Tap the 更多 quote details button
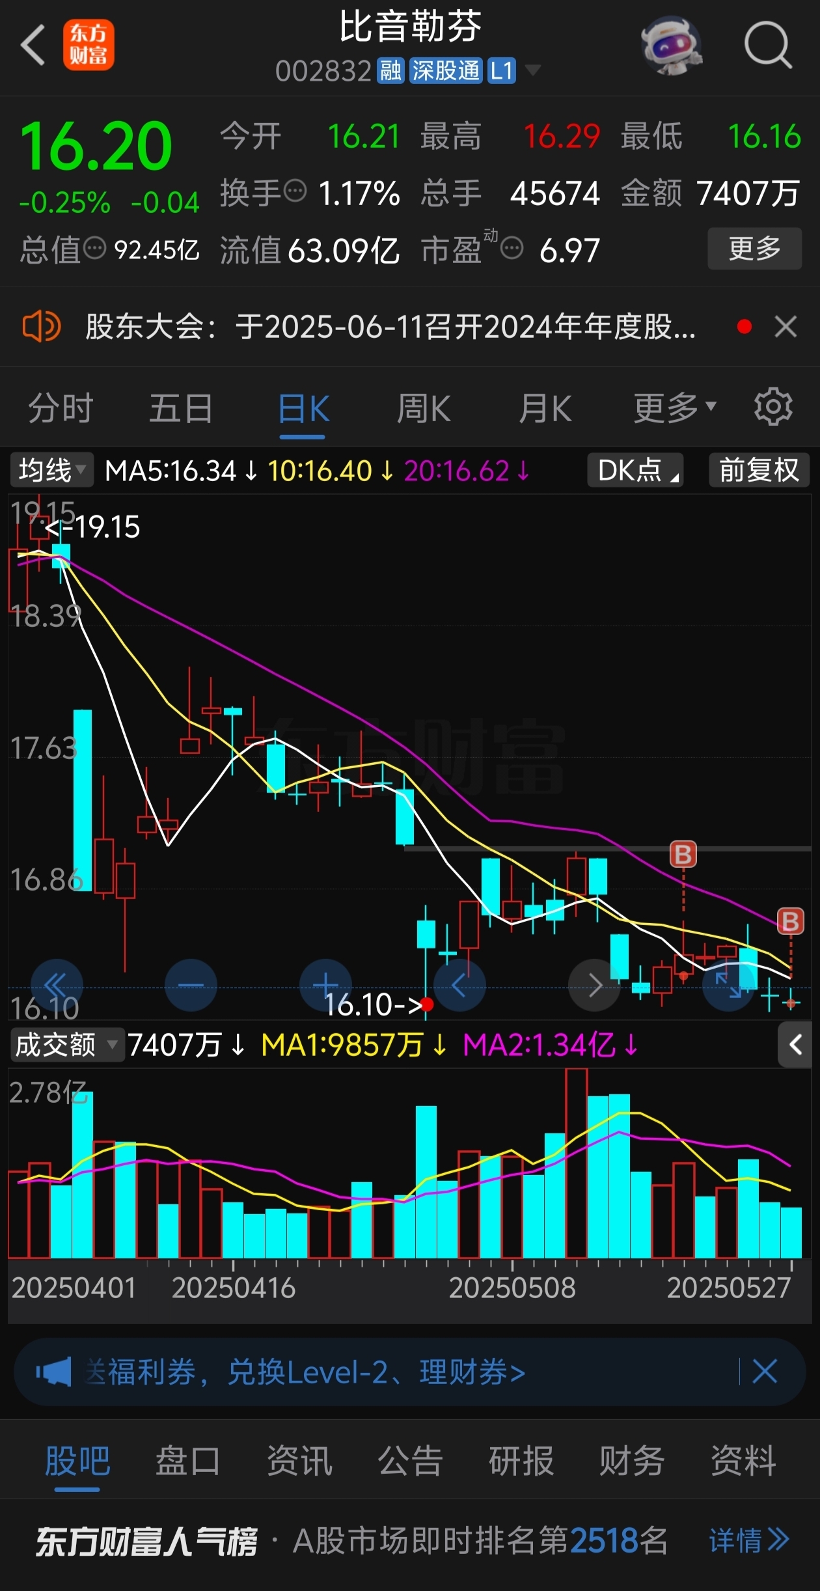The image size is (820, 1591). 754,248
